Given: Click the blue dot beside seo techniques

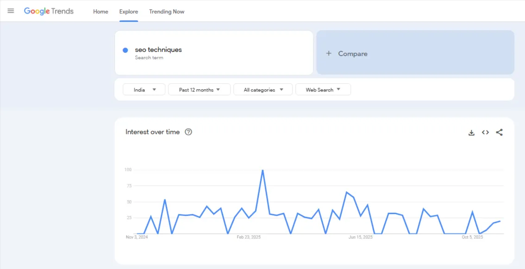Looking at the screenshot, I should click(125, 49).
